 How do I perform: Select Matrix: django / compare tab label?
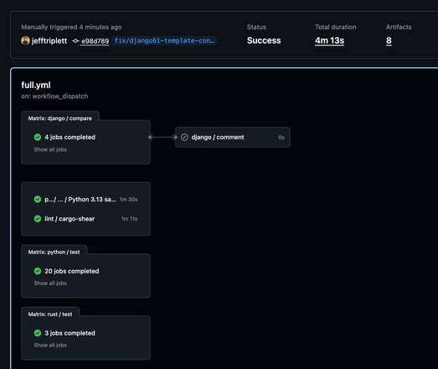[59, 118]
